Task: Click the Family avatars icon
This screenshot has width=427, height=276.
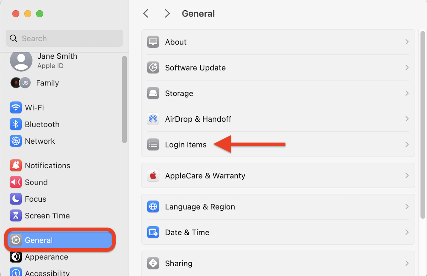Action: coord(20,83)
